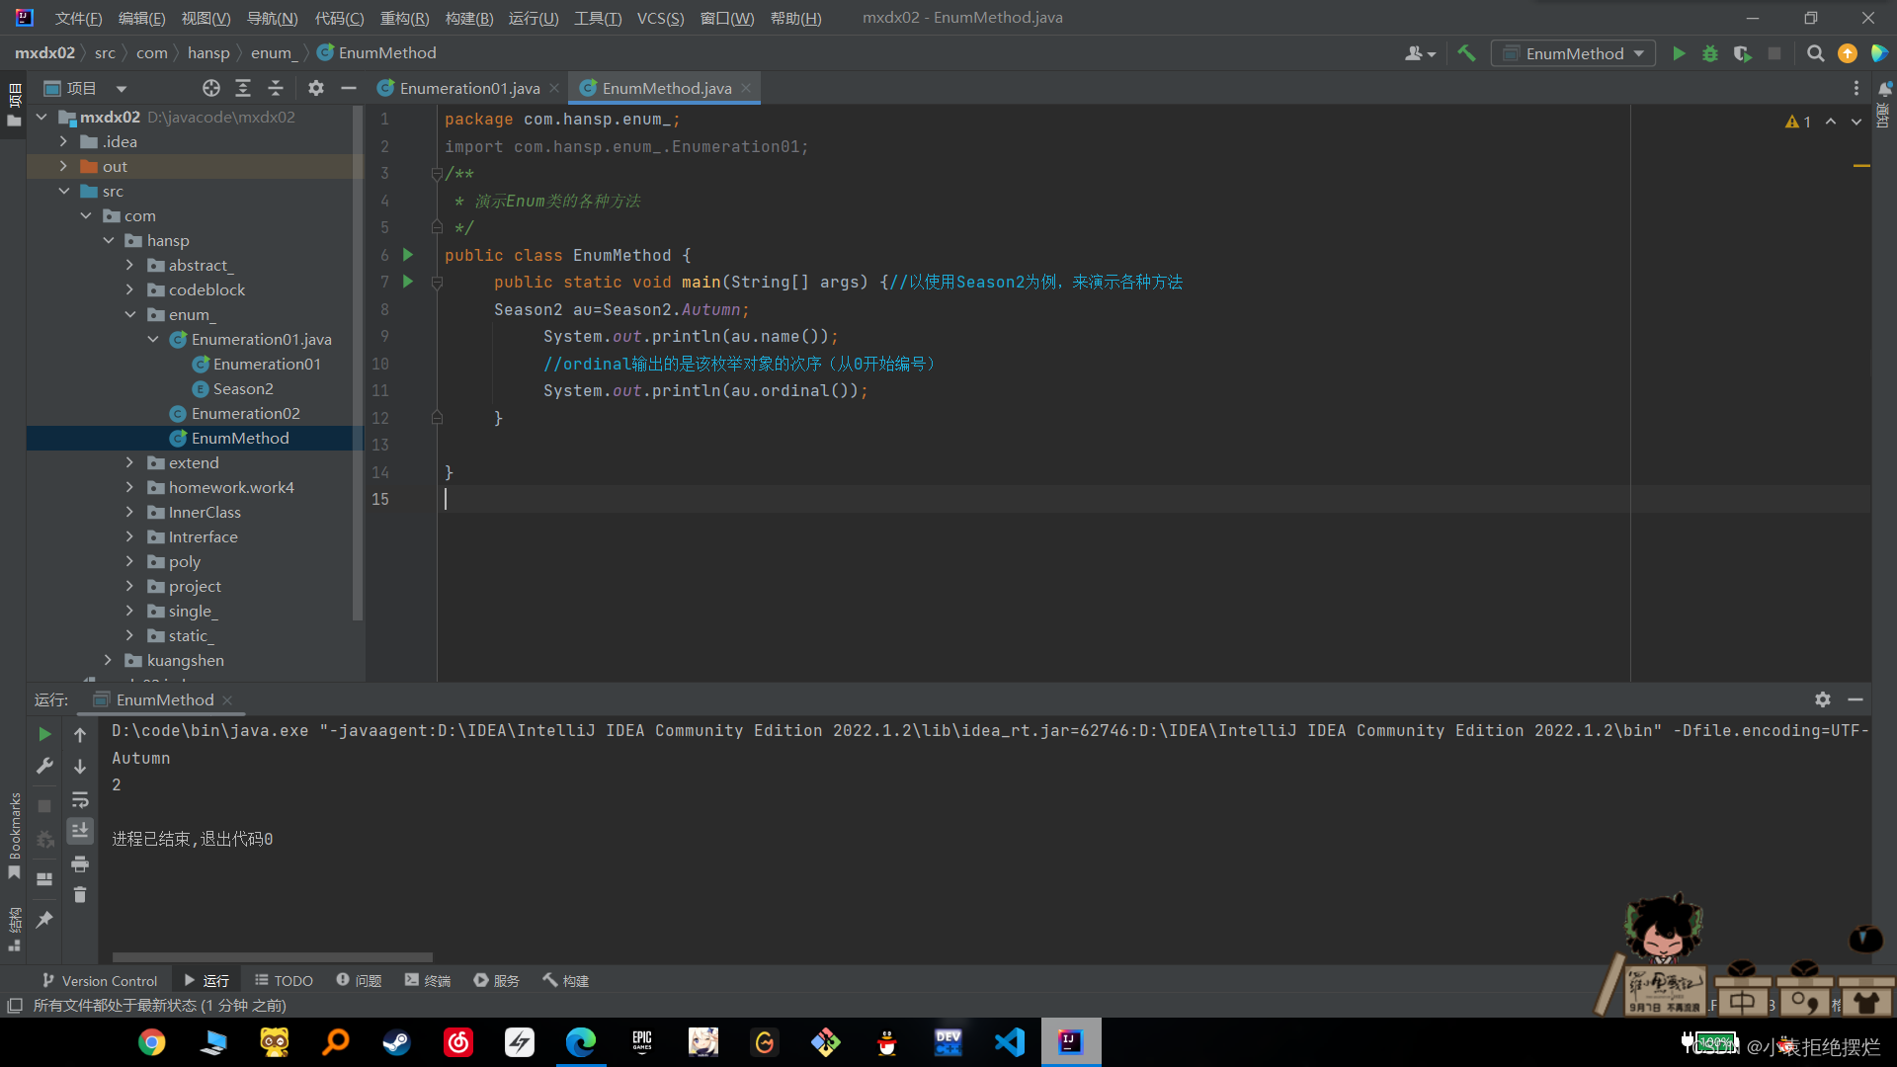Expand the .idea folder

point(63,141)
